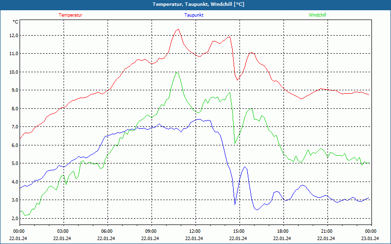Click the 8,0 y-axis value
391x244 pixels.
(15, 108)
